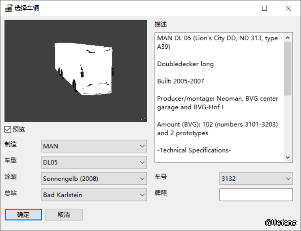Click the description scrollbar thumb
Screen dimensions: 301x231
(288, 68)
